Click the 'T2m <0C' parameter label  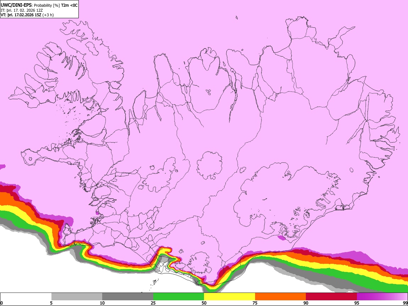tap(69, 5)
